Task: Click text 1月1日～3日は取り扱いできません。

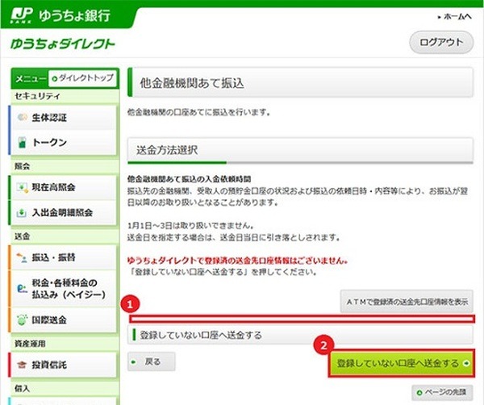Action: (x=190, y=226)
